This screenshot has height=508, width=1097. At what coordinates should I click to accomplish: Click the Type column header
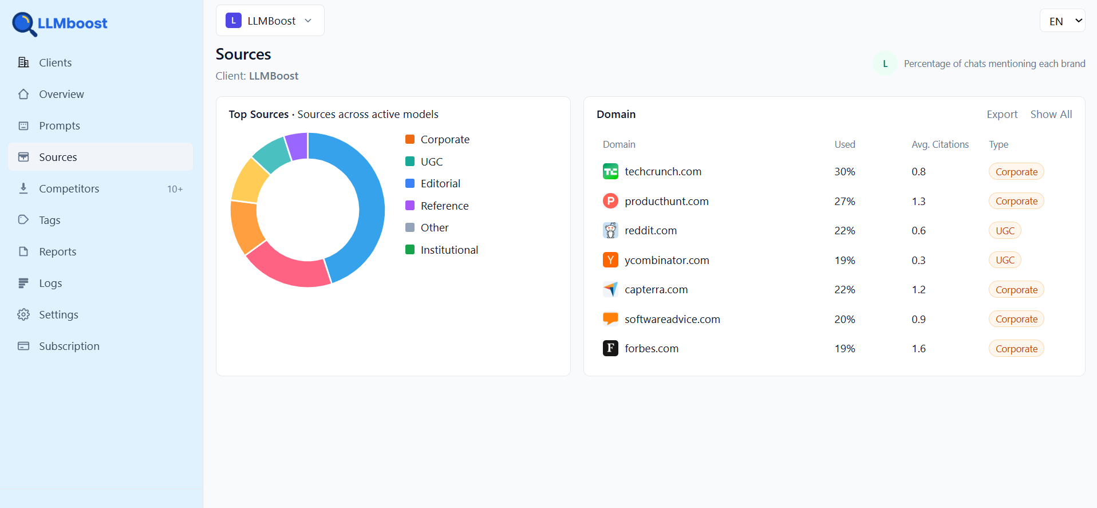click(999, 144)
